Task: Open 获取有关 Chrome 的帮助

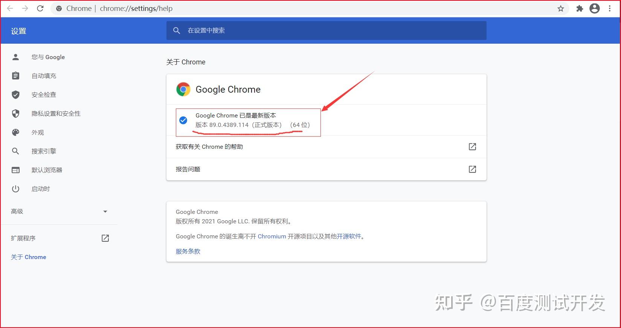Action: [x=327, y=147]
